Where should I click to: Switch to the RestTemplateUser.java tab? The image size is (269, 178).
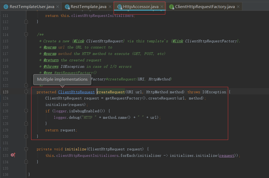pos(32,7)
